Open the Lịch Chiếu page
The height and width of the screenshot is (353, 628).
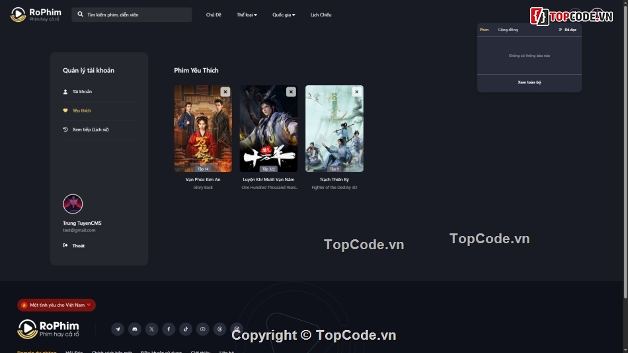[x=321, y=15]
